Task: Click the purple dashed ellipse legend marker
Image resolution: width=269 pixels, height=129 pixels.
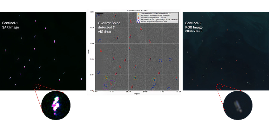Action: [138, 21]
